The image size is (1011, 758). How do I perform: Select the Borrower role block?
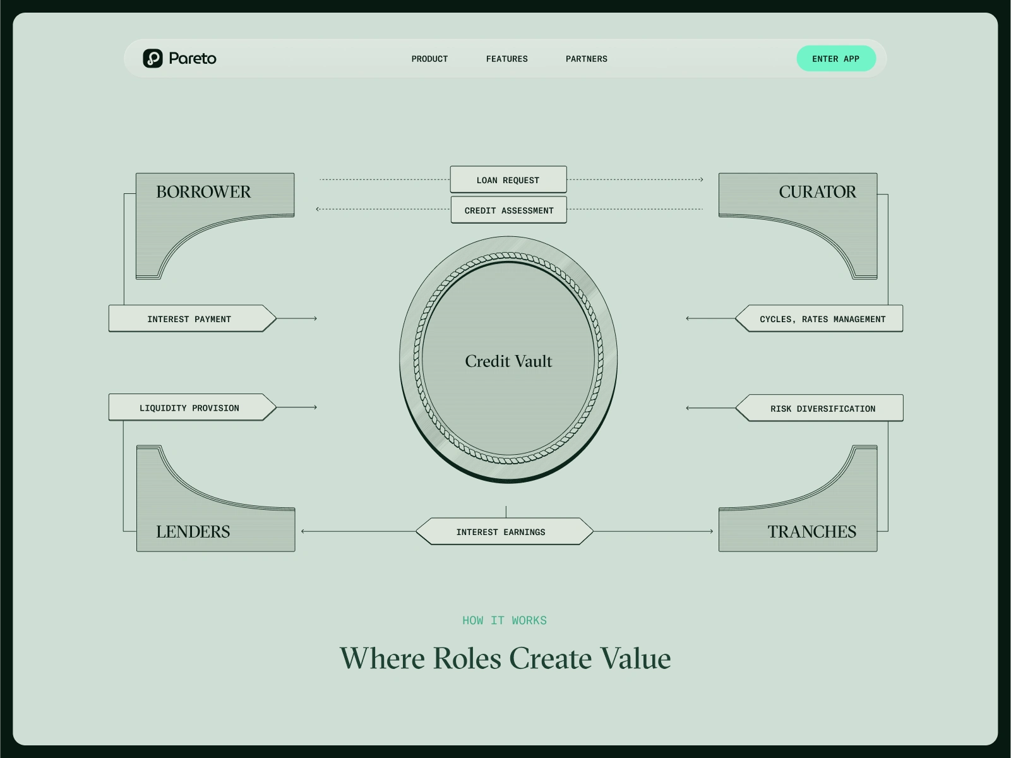pos(215,226)
